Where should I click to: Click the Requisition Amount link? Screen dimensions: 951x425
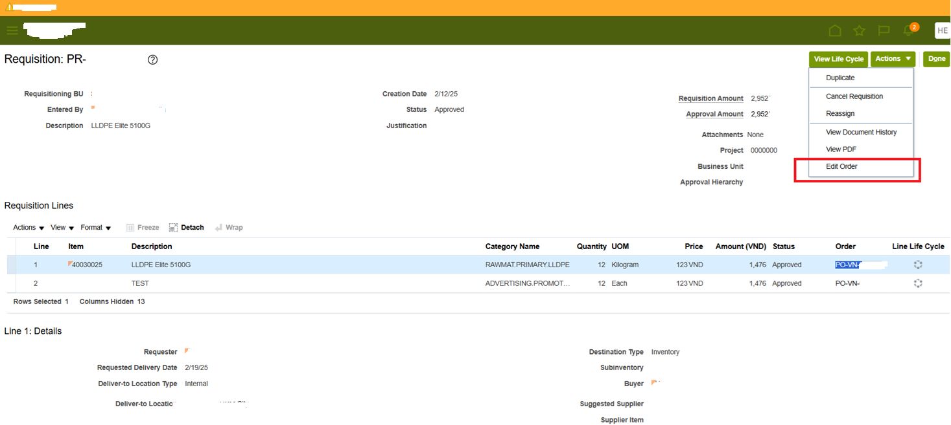tap(711, 98)
